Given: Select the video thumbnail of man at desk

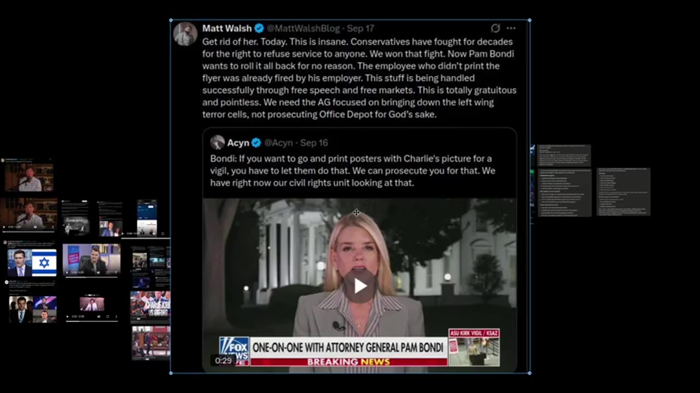Looking at the screenshot, I should coord(91,260).
